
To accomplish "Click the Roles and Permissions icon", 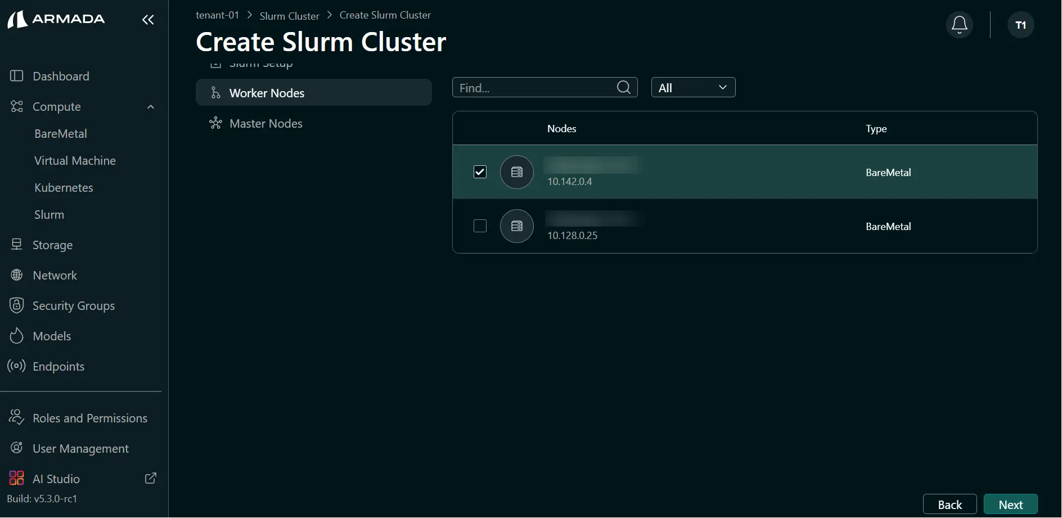I will [16, 417].
